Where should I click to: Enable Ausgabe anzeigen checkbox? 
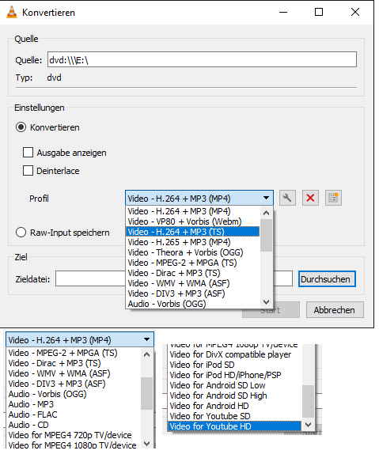pos(28,153)
